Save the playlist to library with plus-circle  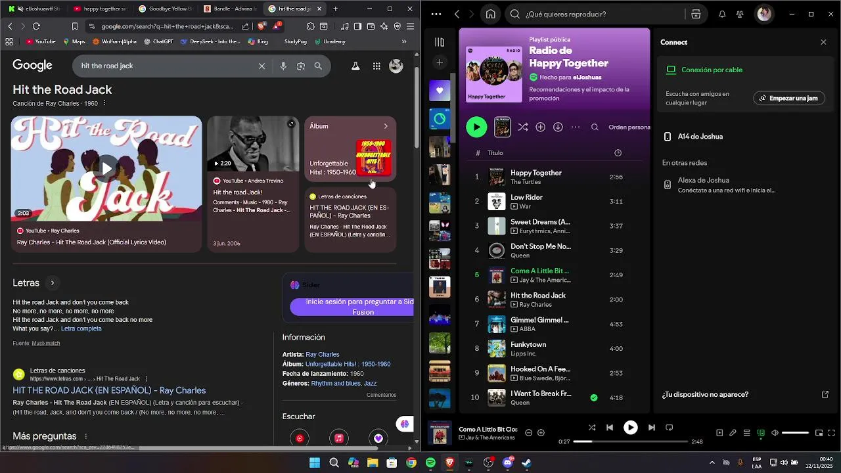click(x=540, y=127)
